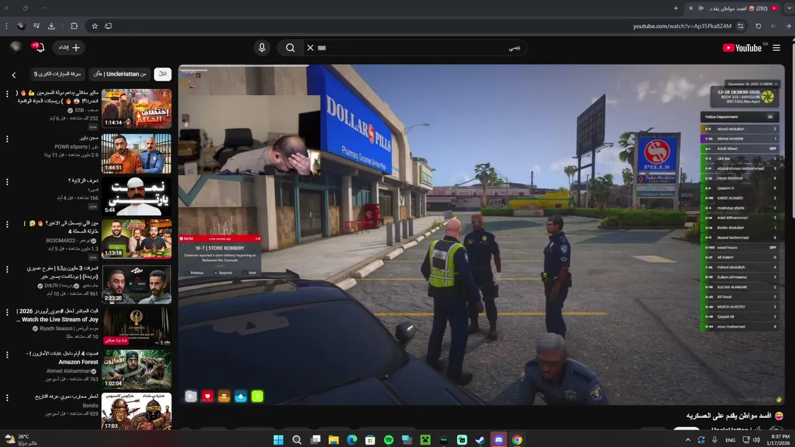The image size is (795, 447).
Task: Open YouTube notifications bell showing 9+
Action: point(39,48)
